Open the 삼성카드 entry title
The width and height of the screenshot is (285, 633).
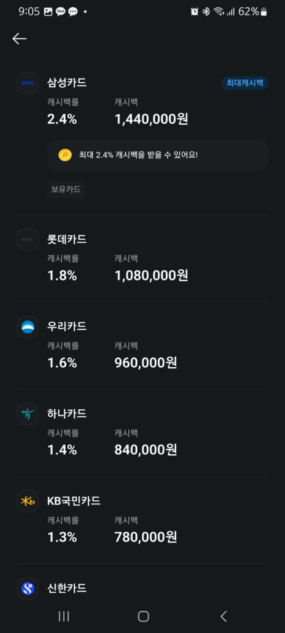(67, 83)
